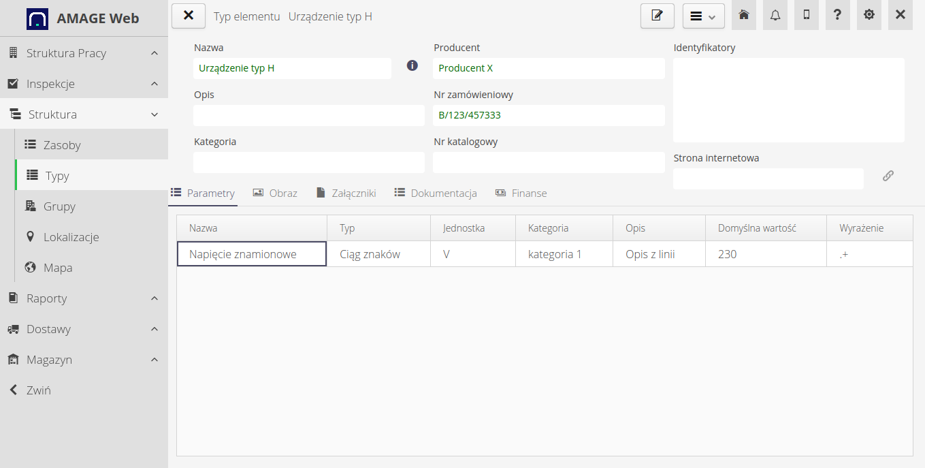The width and height of the screenshot is (925, 468).
Task: Open notifications bell icon
Action: coord(775,15)
